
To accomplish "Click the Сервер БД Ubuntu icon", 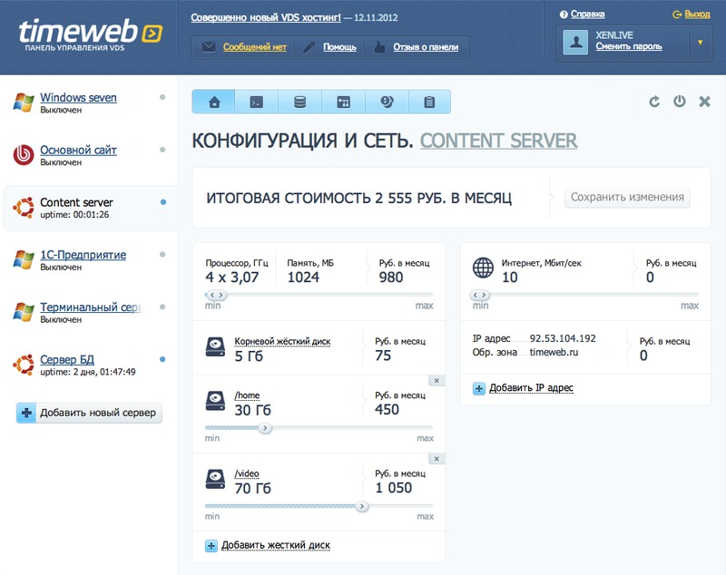I will pyautogui.click(x=24, y=365).
